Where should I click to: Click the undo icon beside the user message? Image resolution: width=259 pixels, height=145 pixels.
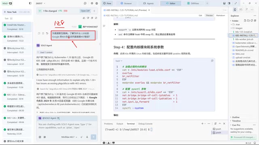(x=47, y=33)
